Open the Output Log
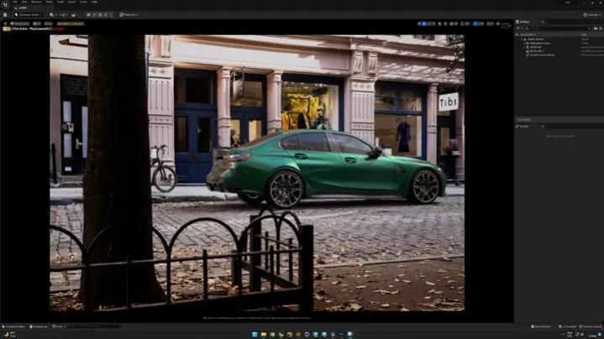Viewport: 604px width, 339px height. tap(39, 326)
